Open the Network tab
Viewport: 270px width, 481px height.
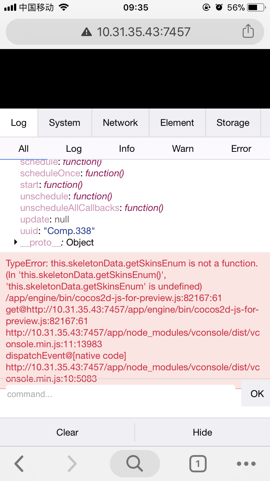(120, 123)
